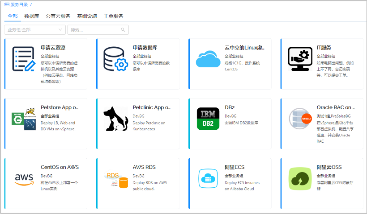Click 'Deploy LB, Web and' description text

(x=58, y=123)
